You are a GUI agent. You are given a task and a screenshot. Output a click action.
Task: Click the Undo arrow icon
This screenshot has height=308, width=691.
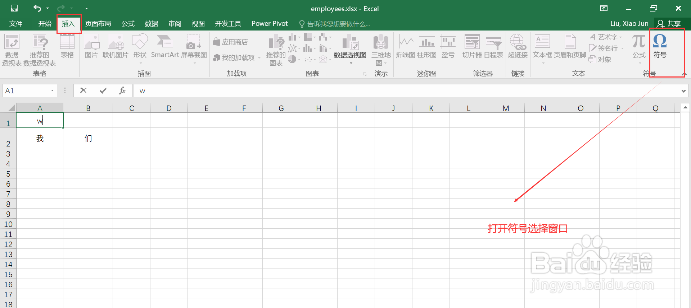tap(37, 8)
